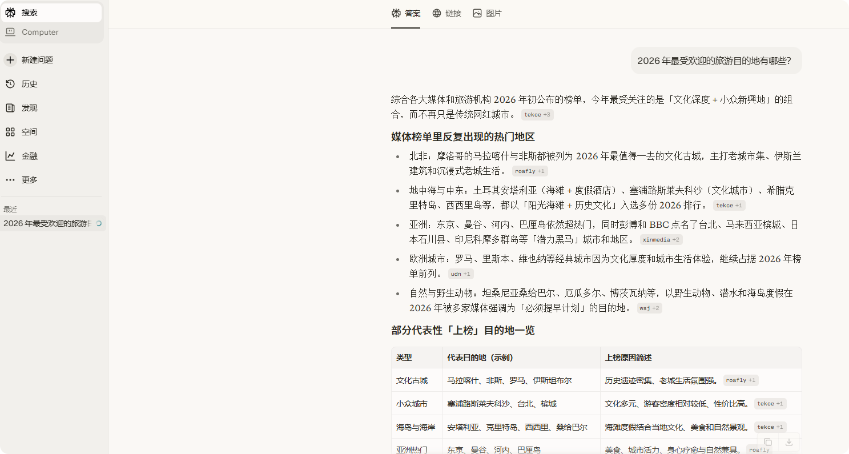Open 金融 via its chart icon
The height and width of the screenshot is (454, 849).
(x=10, y=156)
